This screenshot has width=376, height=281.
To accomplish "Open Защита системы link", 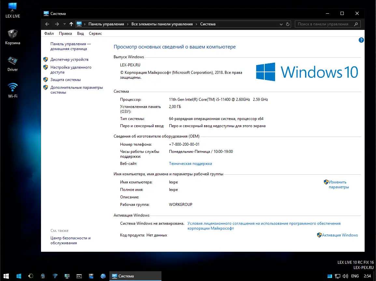I will click(65, 80).
